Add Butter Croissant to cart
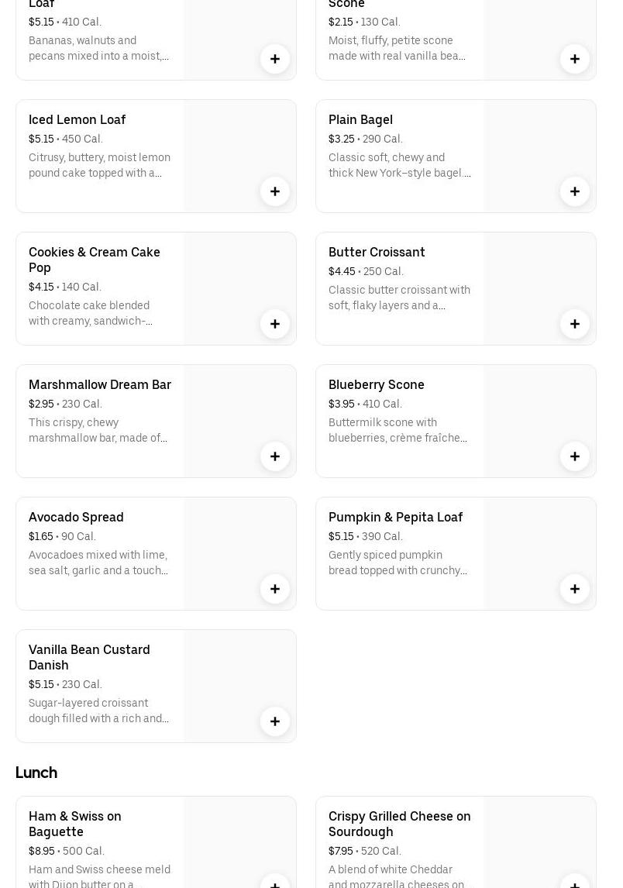 (x=575, y=324)
